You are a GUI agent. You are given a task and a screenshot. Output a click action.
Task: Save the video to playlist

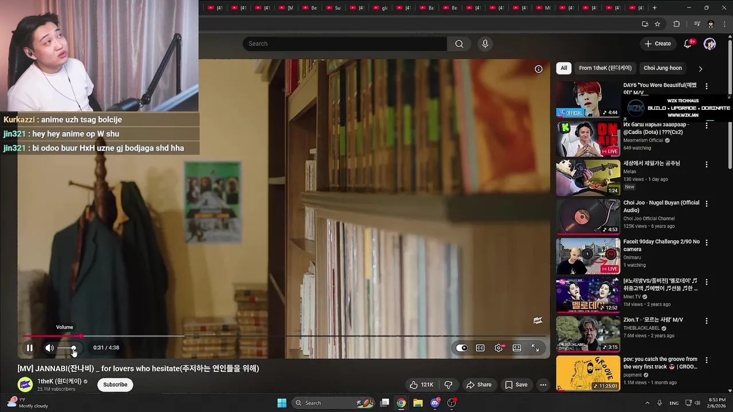(x=515, y=385)
